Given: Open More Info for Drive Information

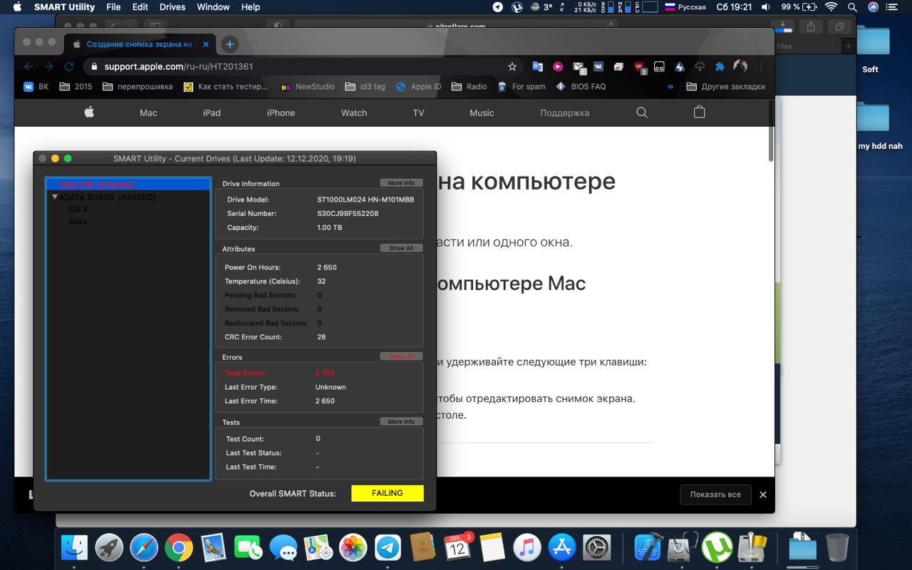Looking at the screenshot, I should coord(401,183).
